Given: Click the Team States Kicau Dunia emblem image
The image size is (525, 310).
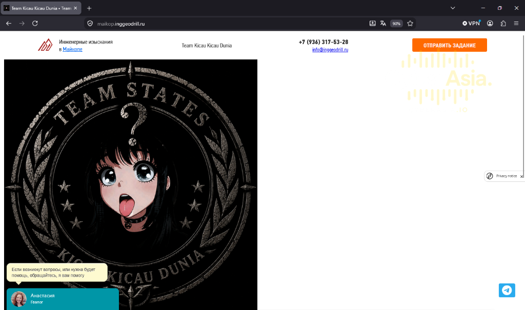Looking at the screenshot, I should click(x=131, y=184).
